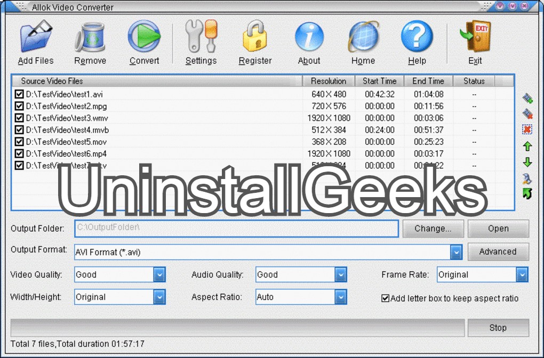Click the clear all red X icon
The width and height of the screenshot is (544, 358).
click(527, 129)
